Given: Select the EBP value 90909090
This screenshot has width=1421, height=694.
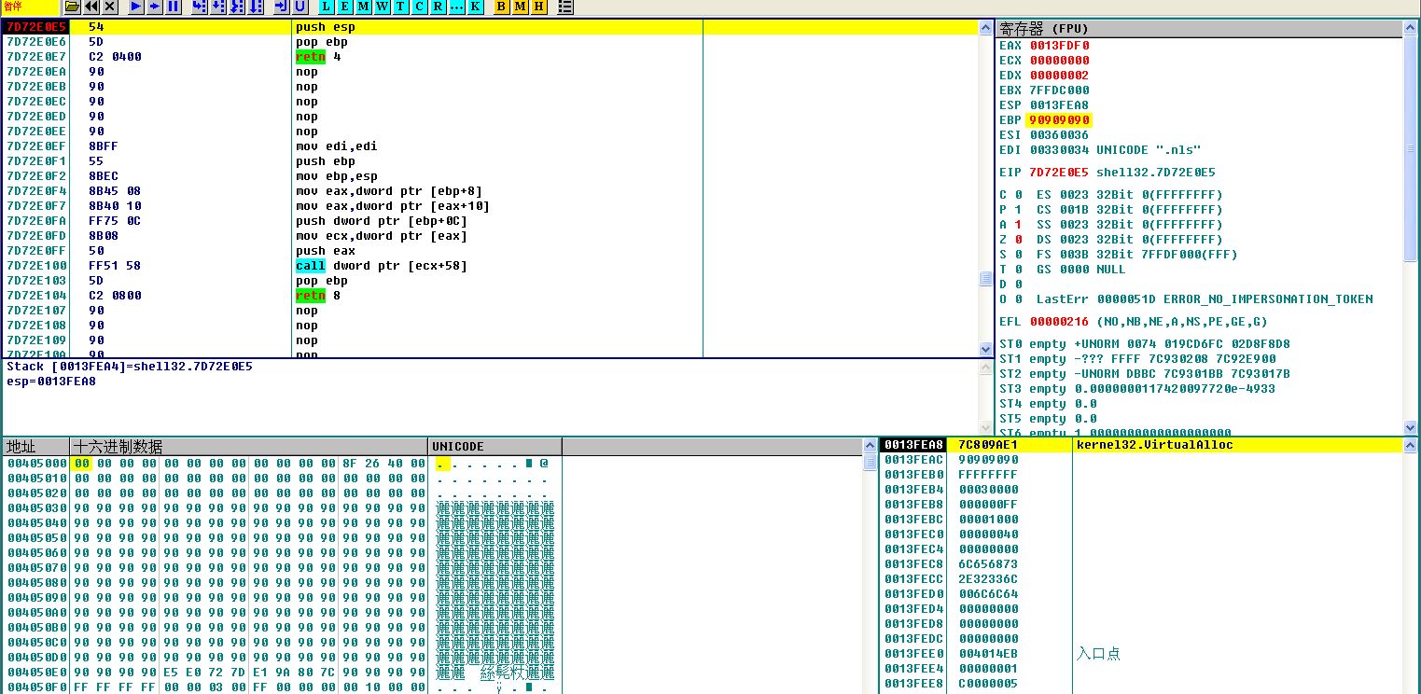Looking at the screenshot, I should tap(1059, 120).
